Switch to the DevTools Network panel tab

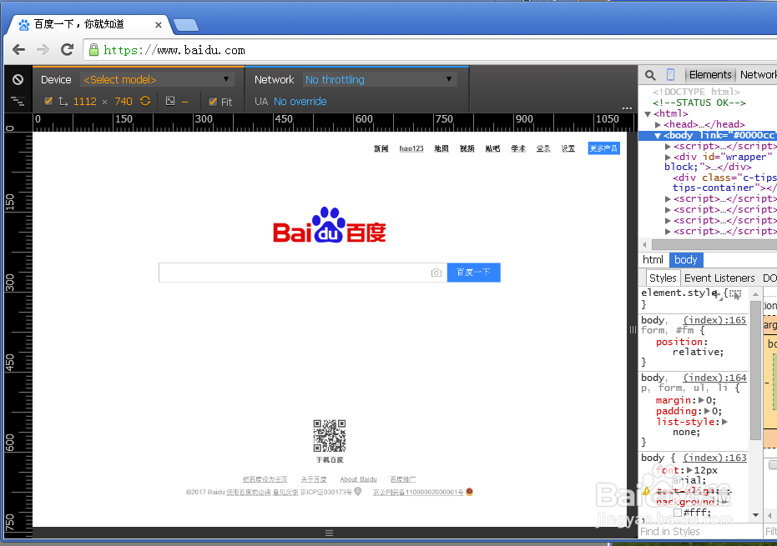click(x=758, y=75)
